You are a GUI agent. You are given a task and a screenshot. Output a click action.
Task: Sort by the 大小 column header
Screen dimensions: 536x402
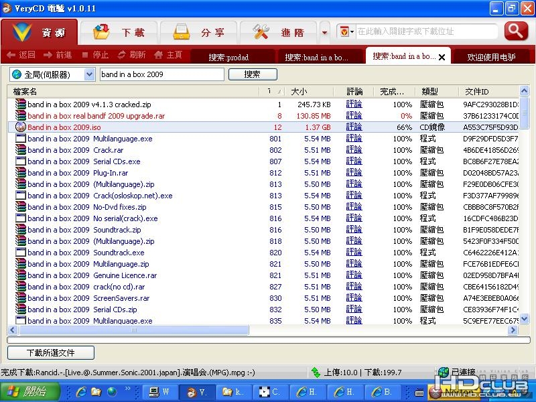[309, 91]
